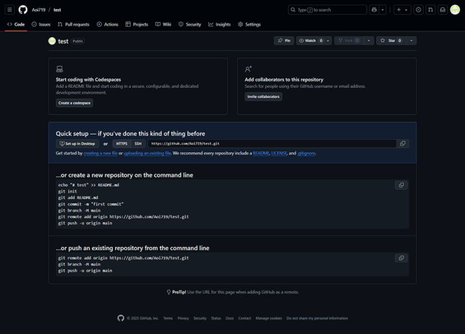
Task: Click the Pin repository button
Action: pyautogui.click(x=284, y=41)
